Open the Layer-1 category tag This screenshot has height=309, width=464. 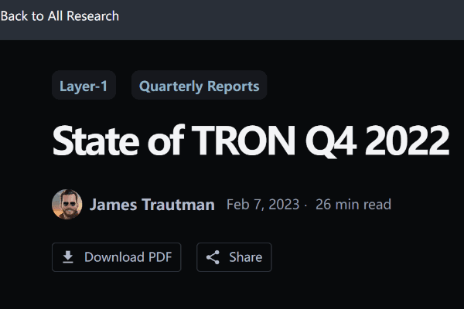(84, 86)
